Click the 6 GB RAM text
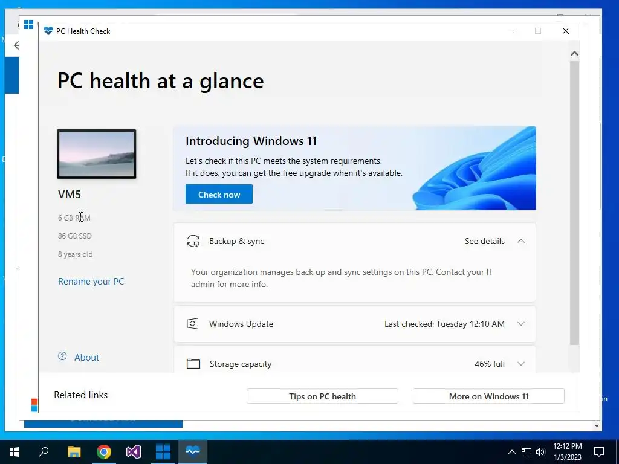Image resolution: width=619 pixels, height=464 pixels. [x=74, y=217]
